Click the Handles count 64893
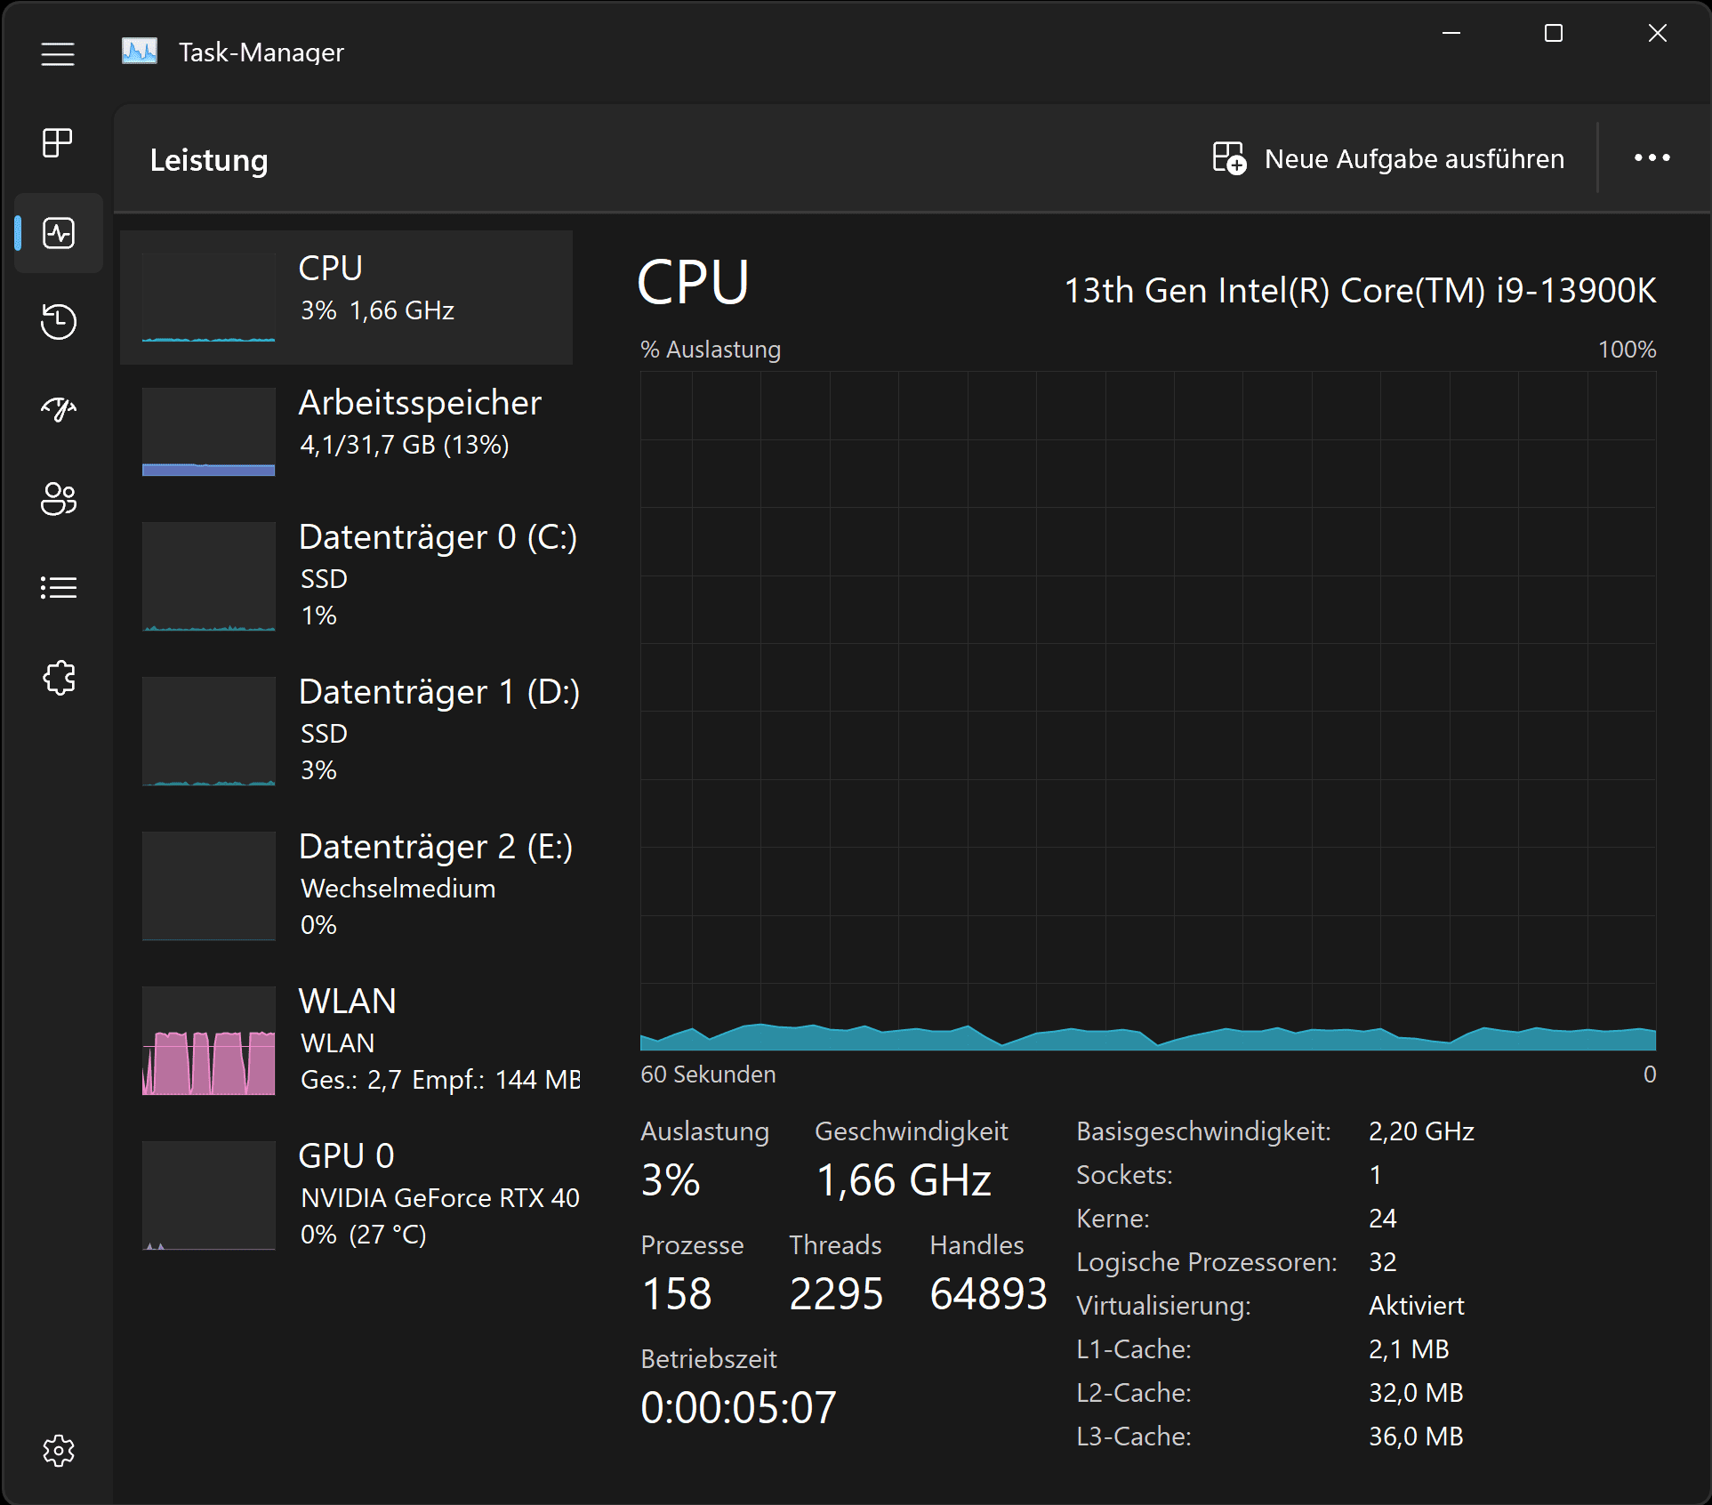The image size is (1712, 1505). pos(989,1294)
